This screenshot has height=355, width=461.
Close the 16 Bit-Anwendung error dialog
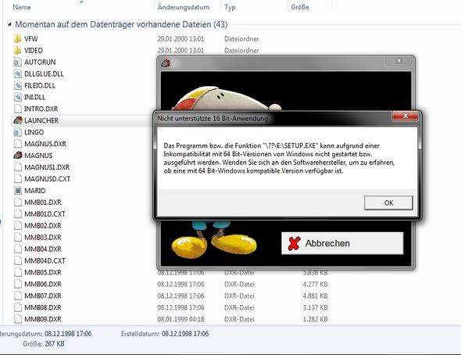pos(406,116)
